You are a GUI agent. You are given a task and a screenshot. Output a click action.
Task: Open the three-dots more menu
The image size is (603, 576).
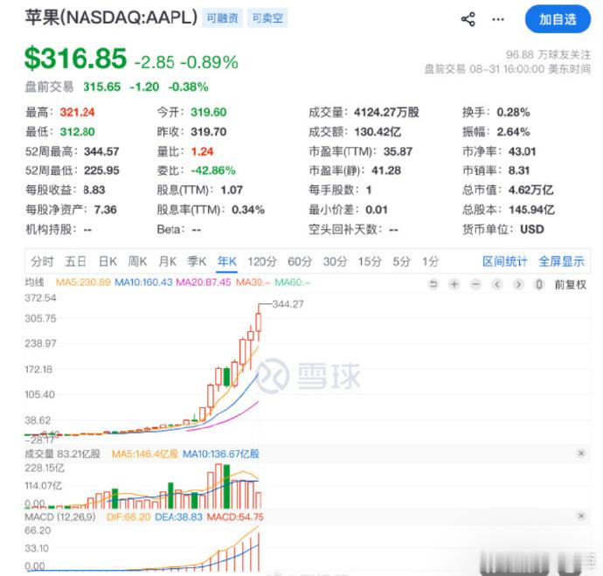coord(498,19)
